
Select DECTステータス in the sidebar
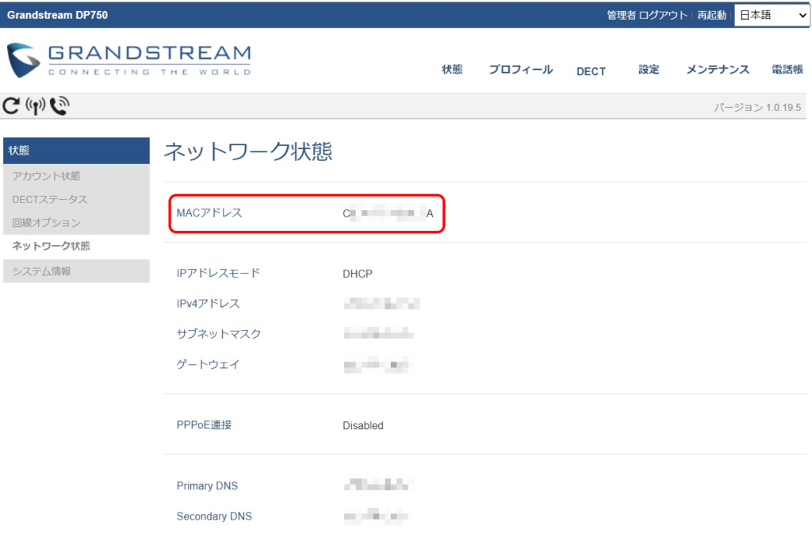click(x=50, y=200)
